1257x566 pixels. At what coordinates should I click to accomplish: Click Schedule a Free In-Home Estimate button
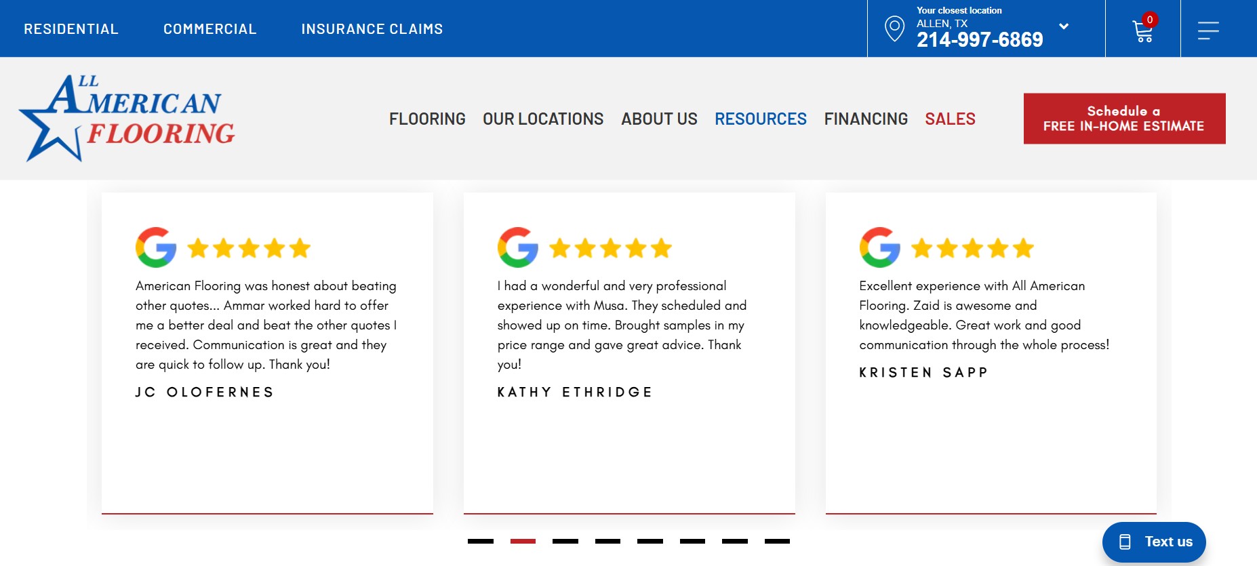coord(1124,119)
